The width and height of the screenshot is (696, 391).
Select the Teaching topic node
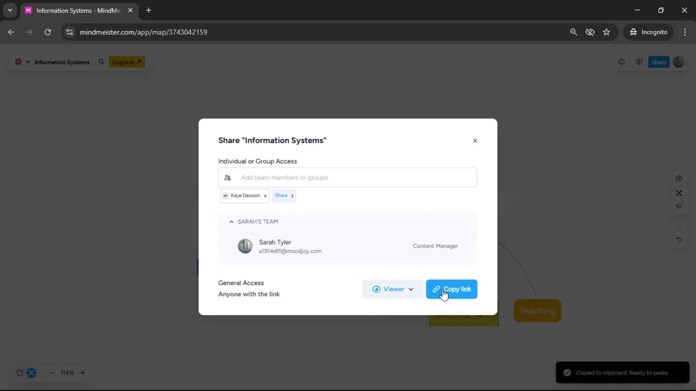tap(537, 311)
